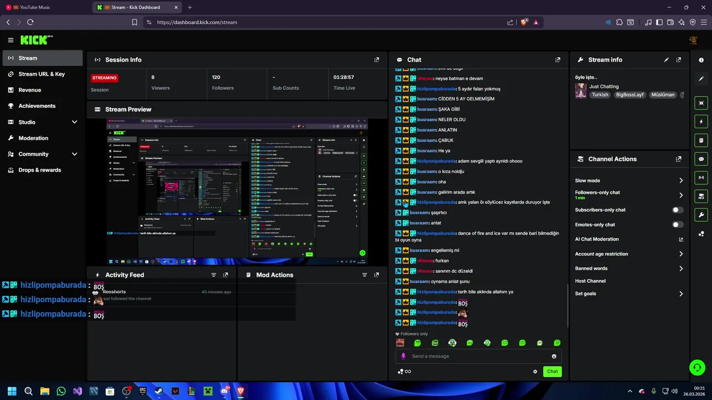Enable Emotes-only chat toggle

[x=678, y=224]
